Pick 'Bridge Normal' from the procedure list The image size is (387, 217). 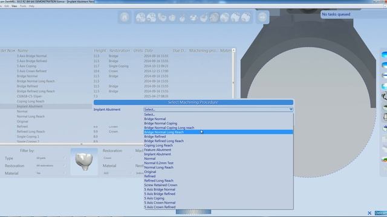tap(218, 119)
